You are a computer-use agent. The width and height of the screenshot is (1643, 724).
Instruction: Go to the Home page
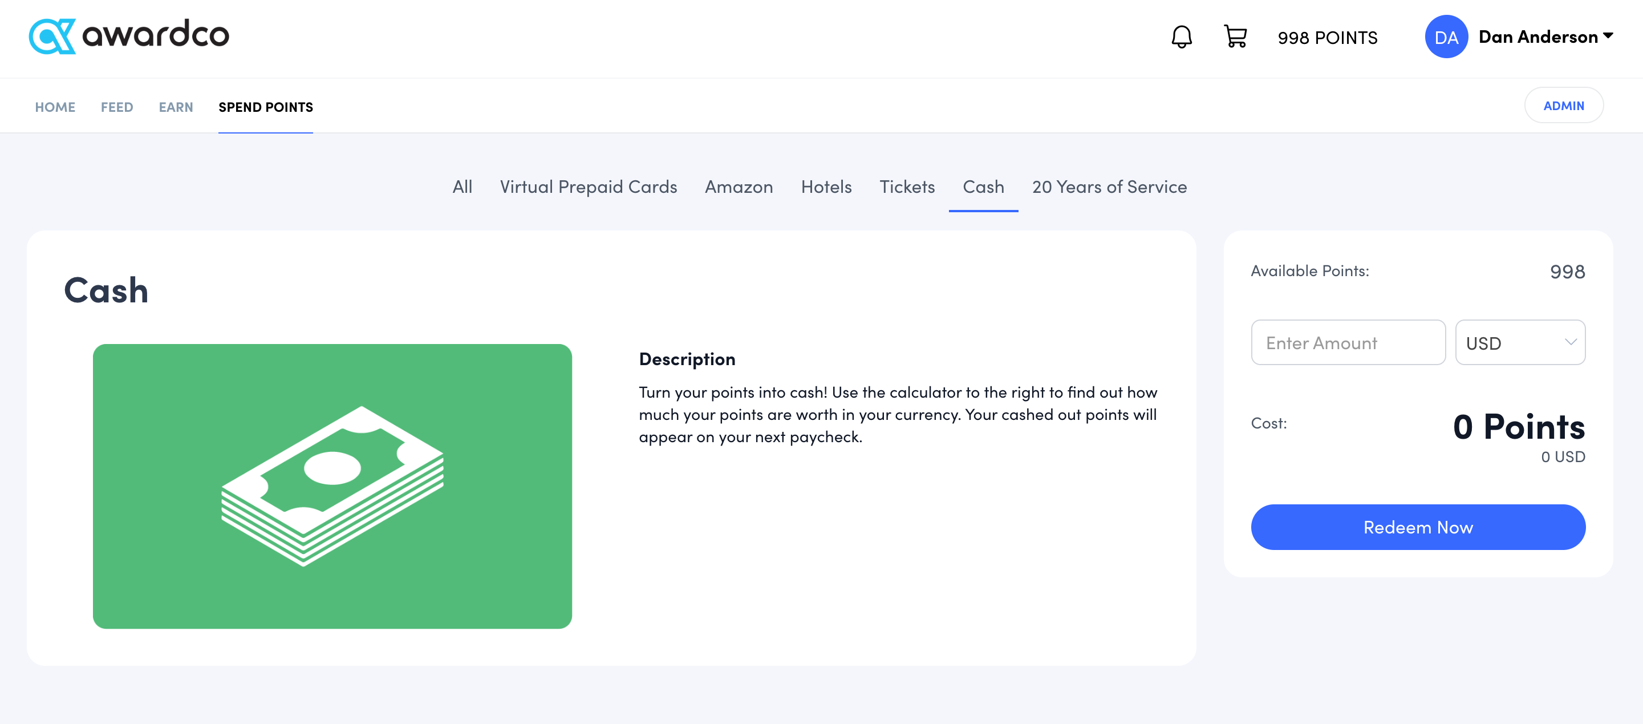click(55, 107)
